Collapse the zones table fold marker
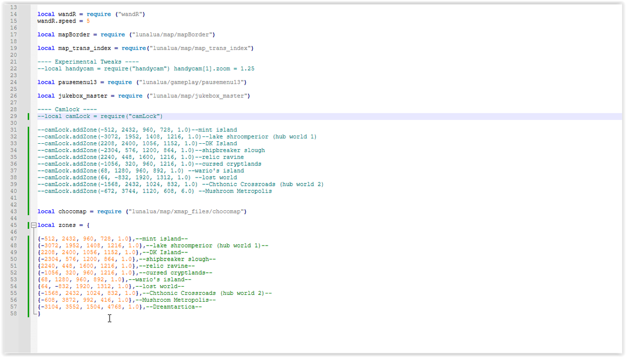Viewport: 626px width, 357px height. 33,225
